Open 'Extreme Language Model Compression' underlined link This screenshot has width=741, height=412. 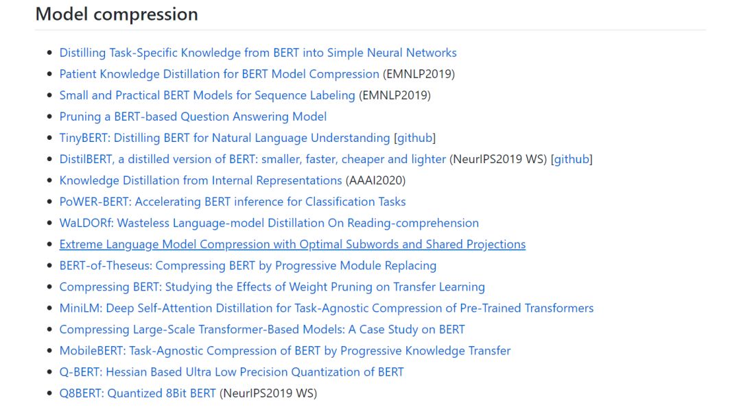coord(292,244)
